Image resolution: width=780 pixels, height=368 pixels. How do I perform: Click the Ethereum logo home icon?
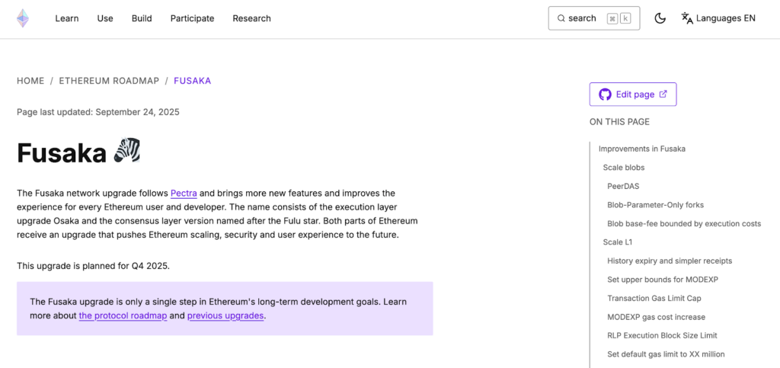click(x=23, y=18)
